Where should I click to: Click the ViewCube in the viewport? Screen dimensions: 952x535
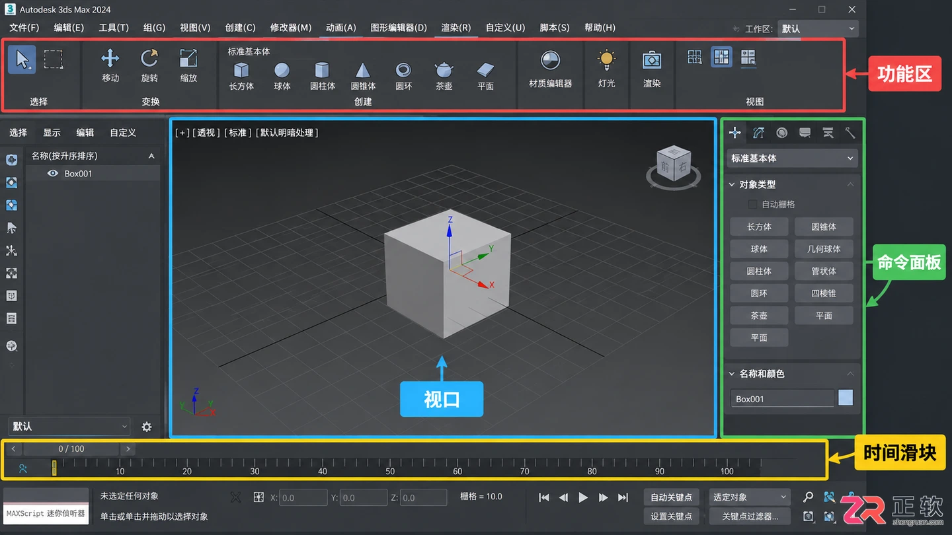click(x=674, y=165)
